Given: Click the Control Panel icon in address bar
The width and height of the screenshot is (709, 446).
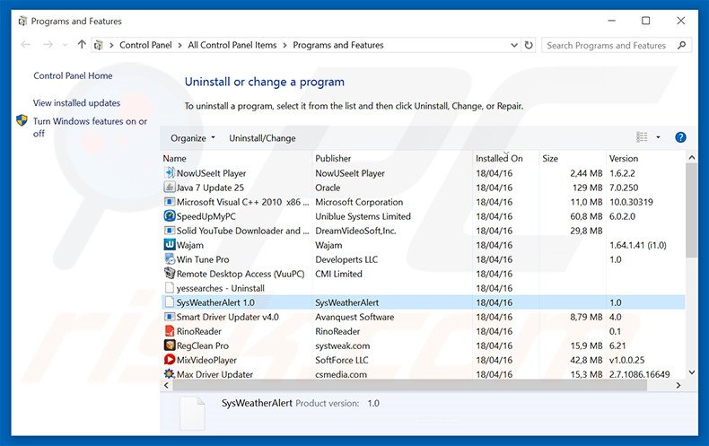Looking at the screenshot, I should [98, 45].
